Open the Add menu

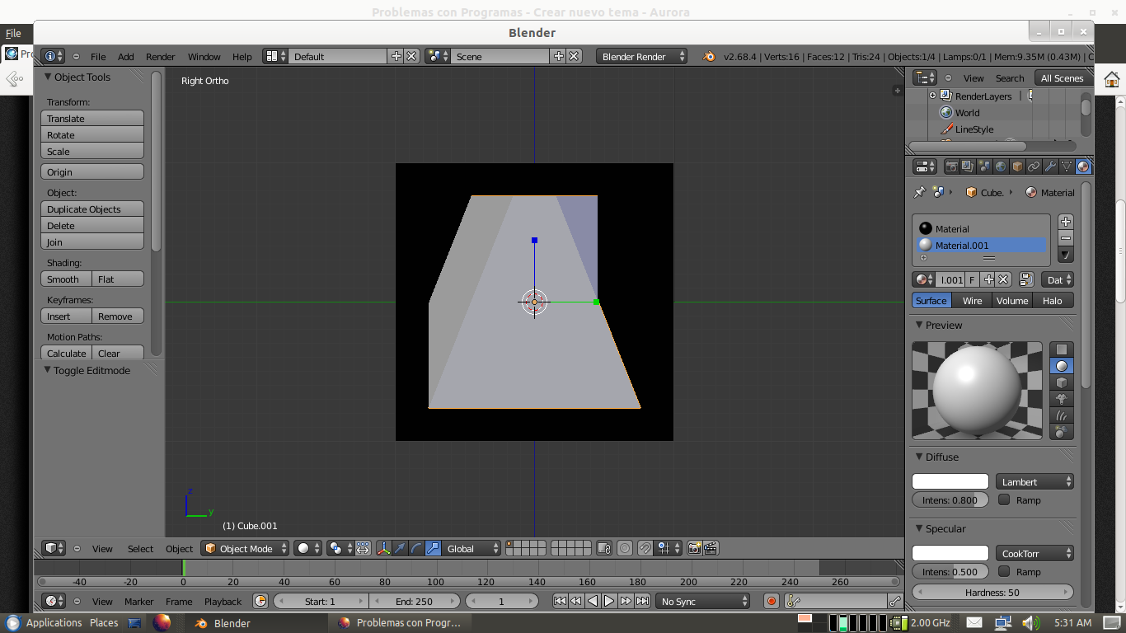[125, 56]
